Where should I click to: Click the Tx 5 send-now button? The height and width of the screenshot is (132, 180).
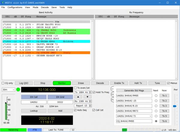[164, 116]
